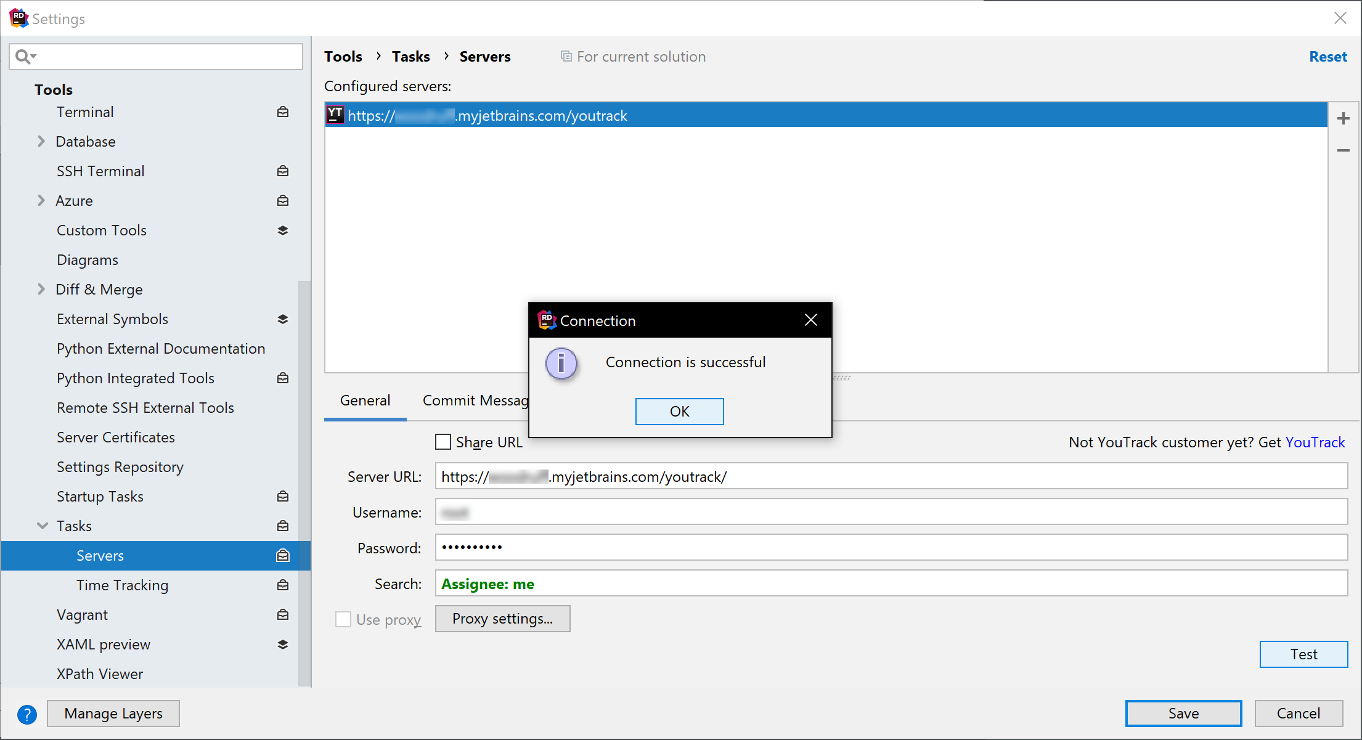The height and width of the screenshot is (740, 1362).
Task: Click the layer icon next to SSH Terminal
Action: [x=283, y=171]
